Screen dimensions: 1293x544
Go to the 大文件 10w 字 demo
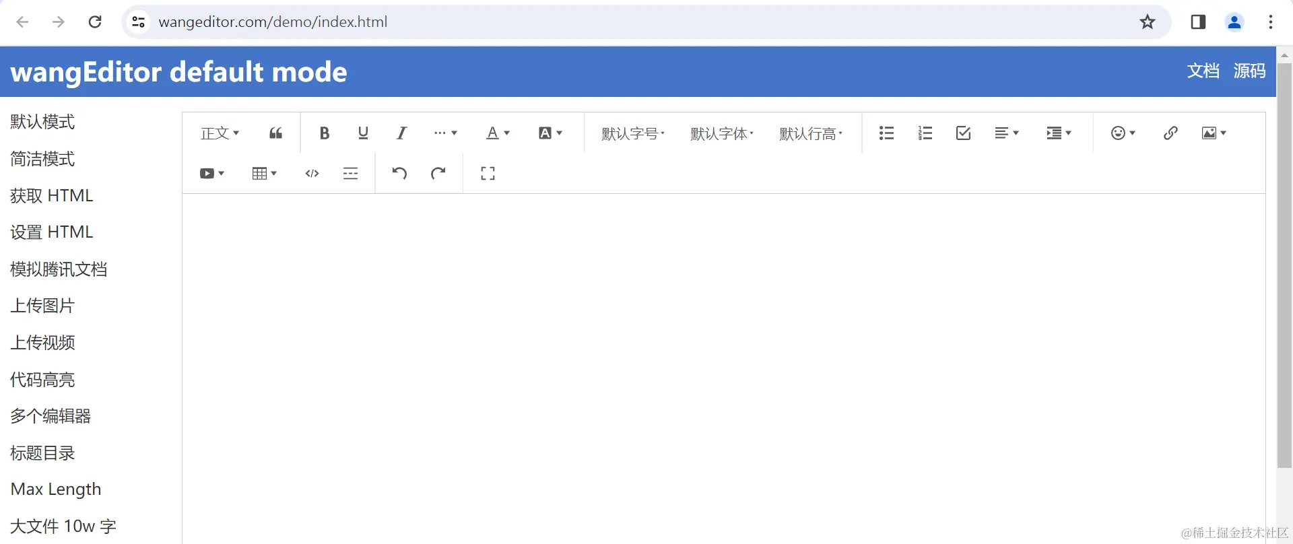click(x=63, y=526)
